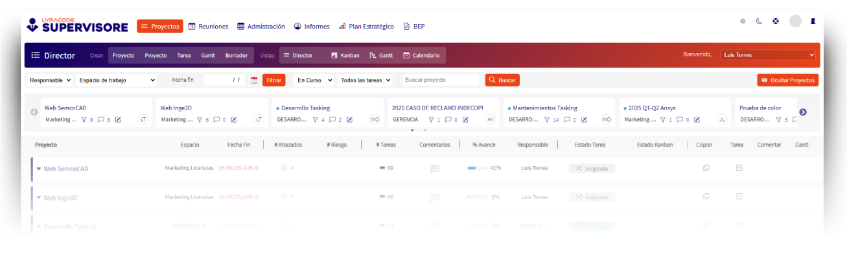Click edit icon on Web SemcoCAD card
The image size is (847, 273).
(x=118, y=119)
